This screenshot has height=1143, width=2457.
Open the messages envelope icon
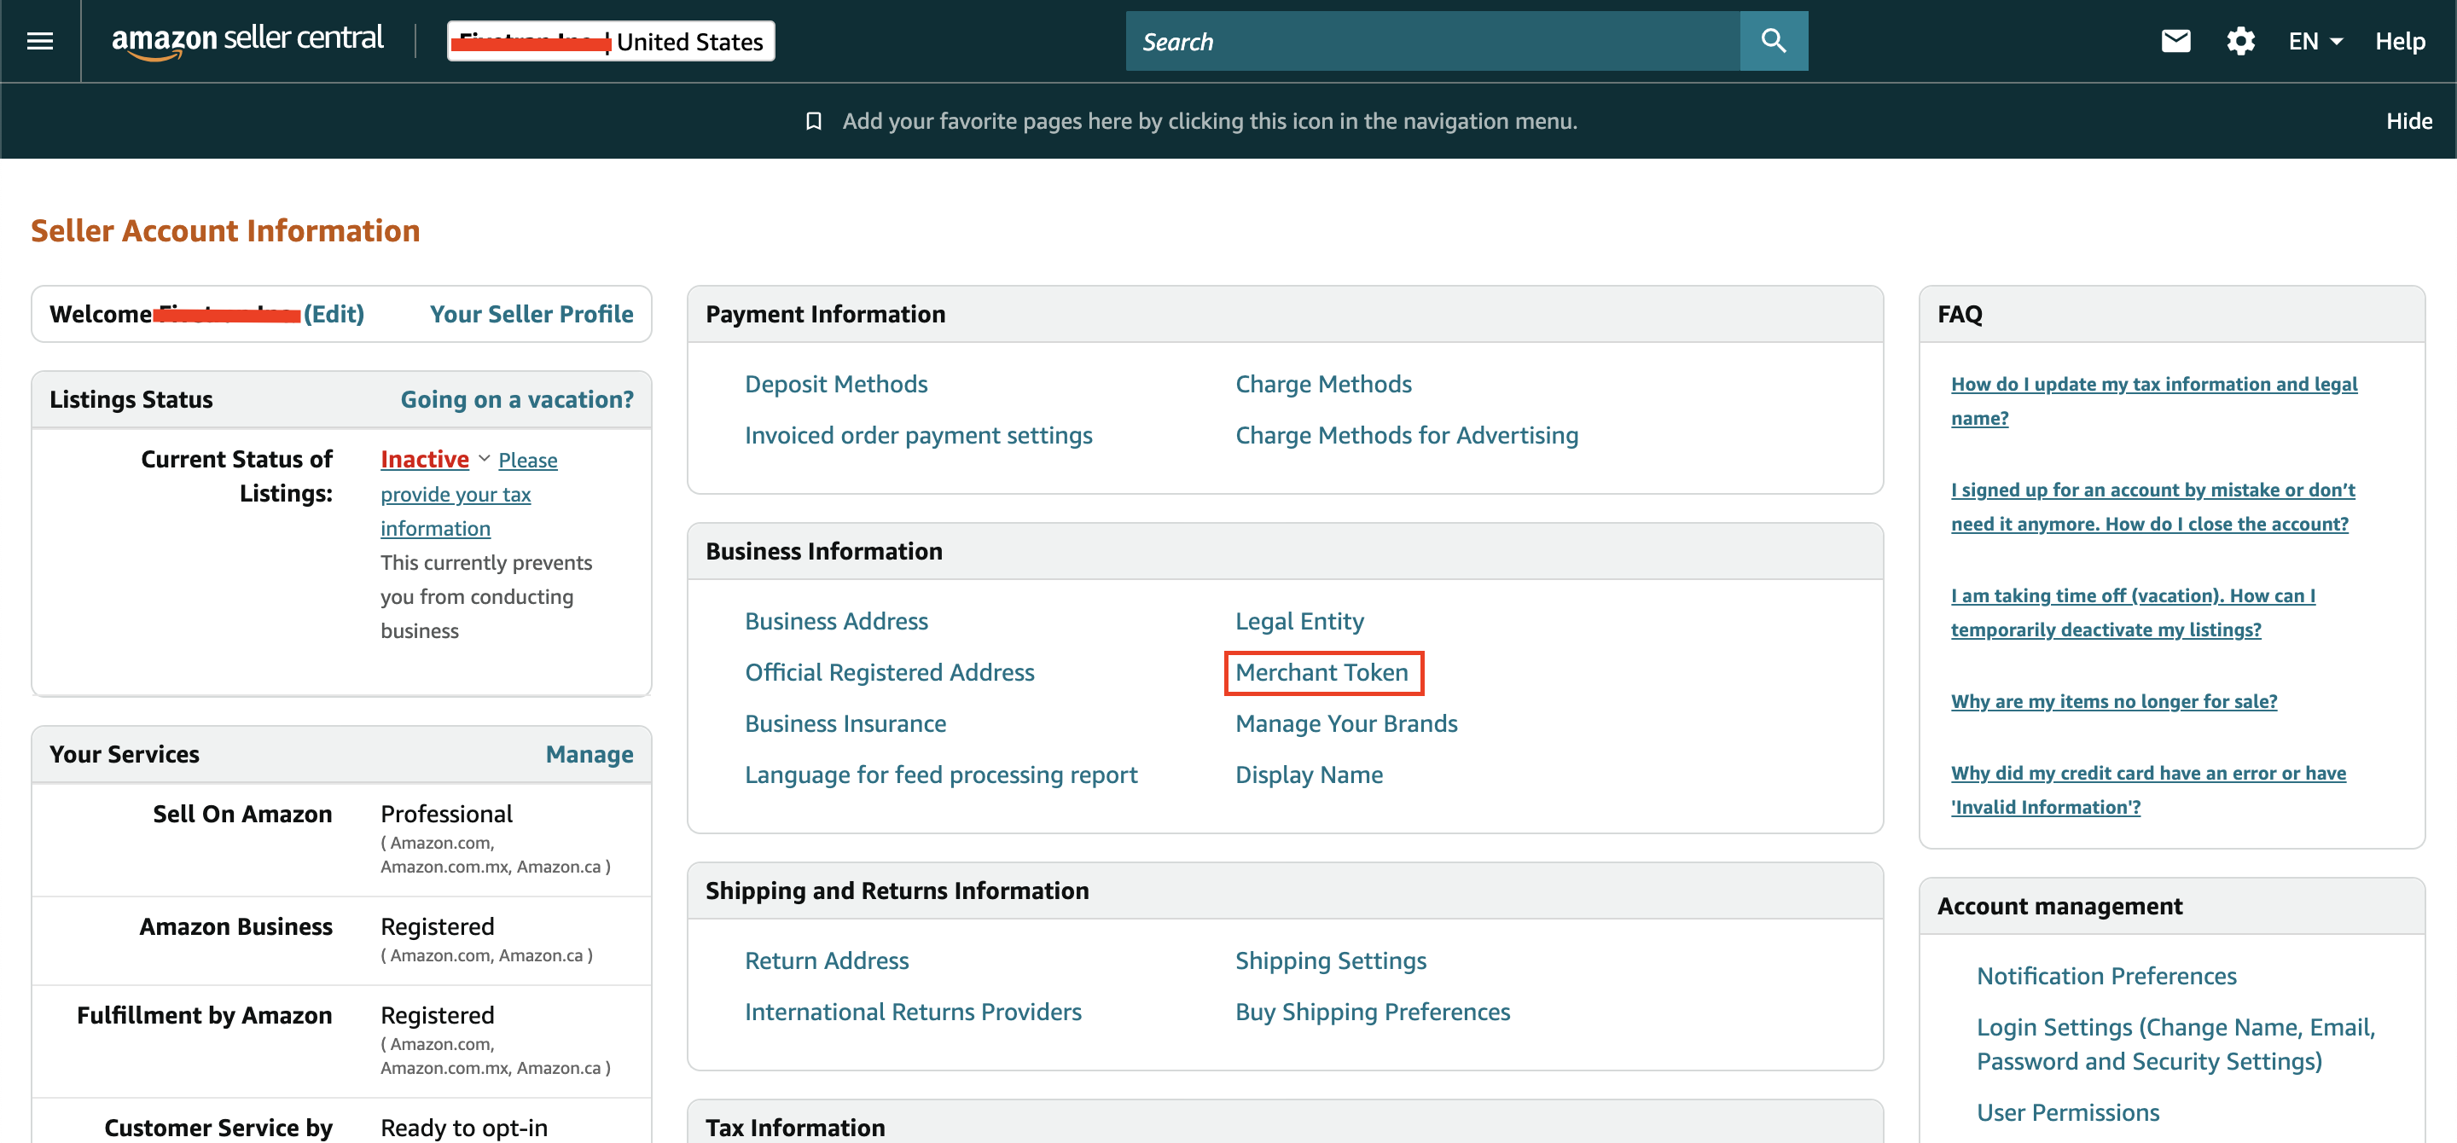click(x=2175, y=41)
